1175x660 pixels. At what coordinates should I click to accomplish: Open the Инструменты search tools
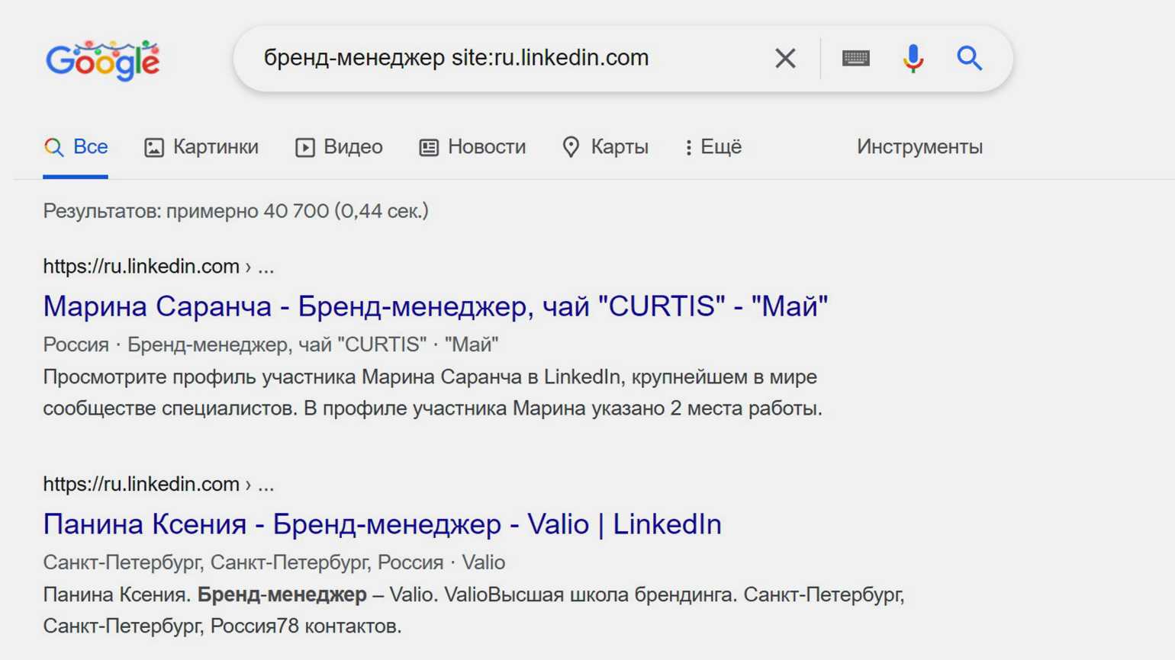tap(919, 147)
